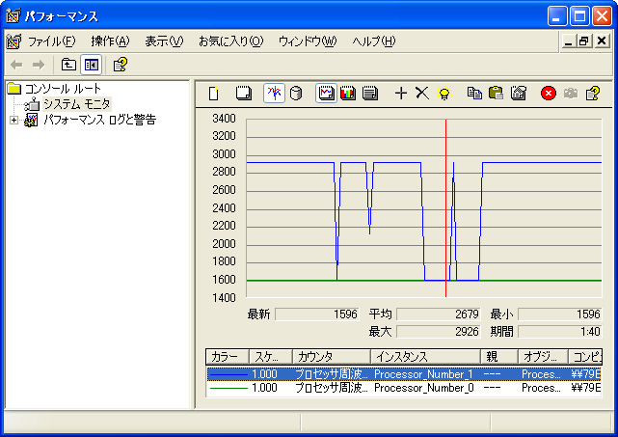This screenshot has height=437, width=618.
Task: Click the green color swatch for Processor_Number_0
Action: 228,388
